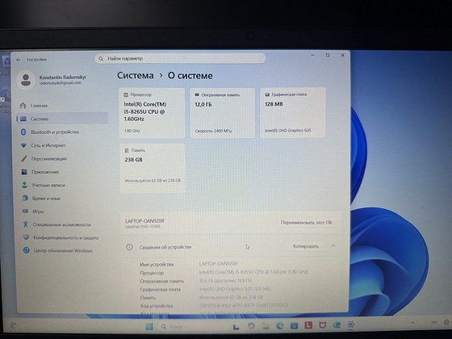Click the Код устройства row label
The width and height of the screenshot is (452, 339).
[157, 306]
